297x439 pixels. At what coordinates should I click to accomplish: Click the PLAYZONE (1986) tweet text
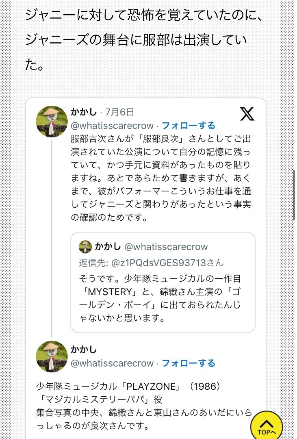point(144,406)
